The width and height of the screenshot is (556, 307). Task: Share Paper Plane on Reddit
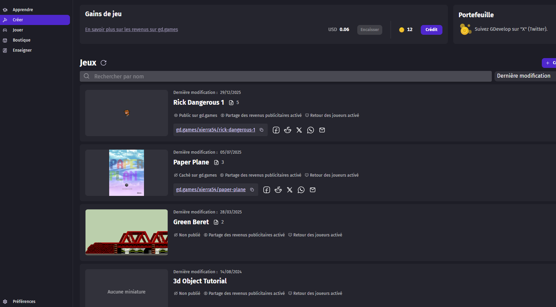[x=278, y=190]
